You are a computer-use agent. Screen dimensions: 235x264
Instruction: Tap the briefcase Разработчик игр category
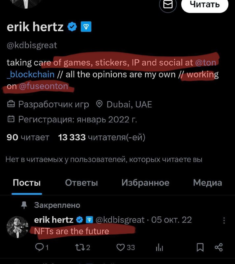point(11,105)
